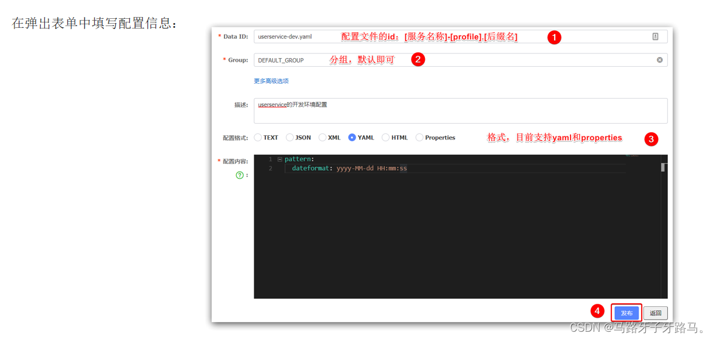Click the green help question mark icon
The height and width of the screenshot is (339, 712).
click(240, 175)
